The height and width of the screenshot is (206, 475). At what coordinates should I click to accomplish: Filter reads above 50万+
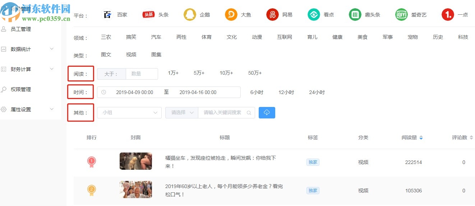pos(255,73)
